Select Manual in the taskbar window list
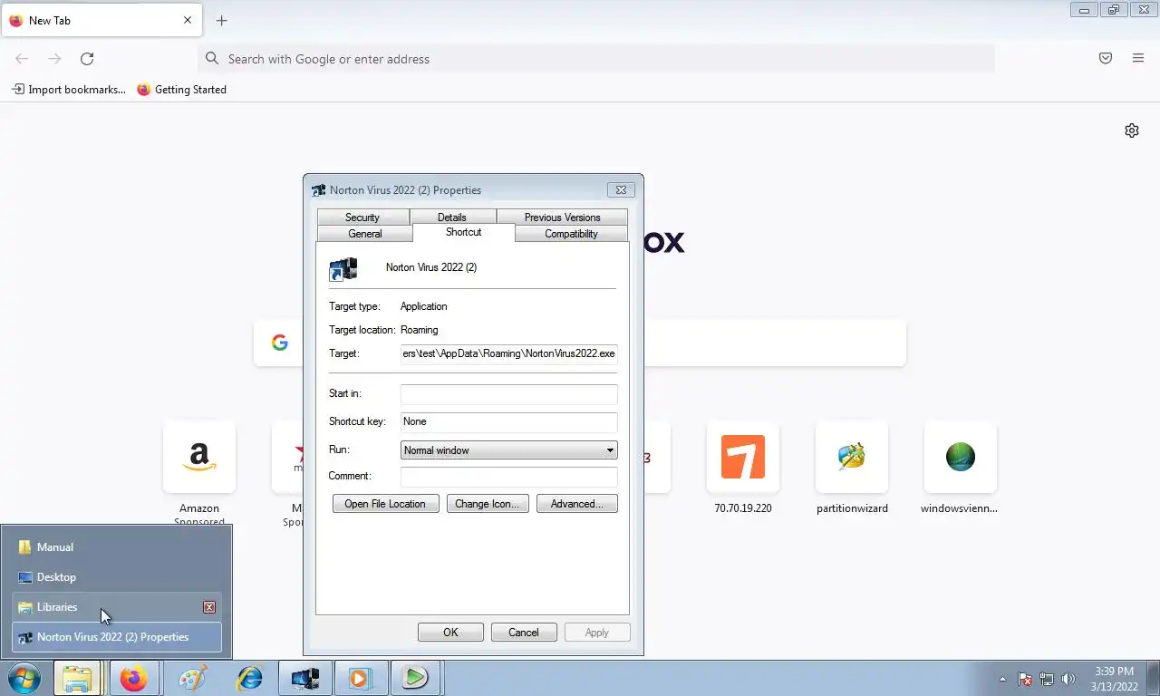The width and height of the screenshot is (1160, 696). pos(117,547)
